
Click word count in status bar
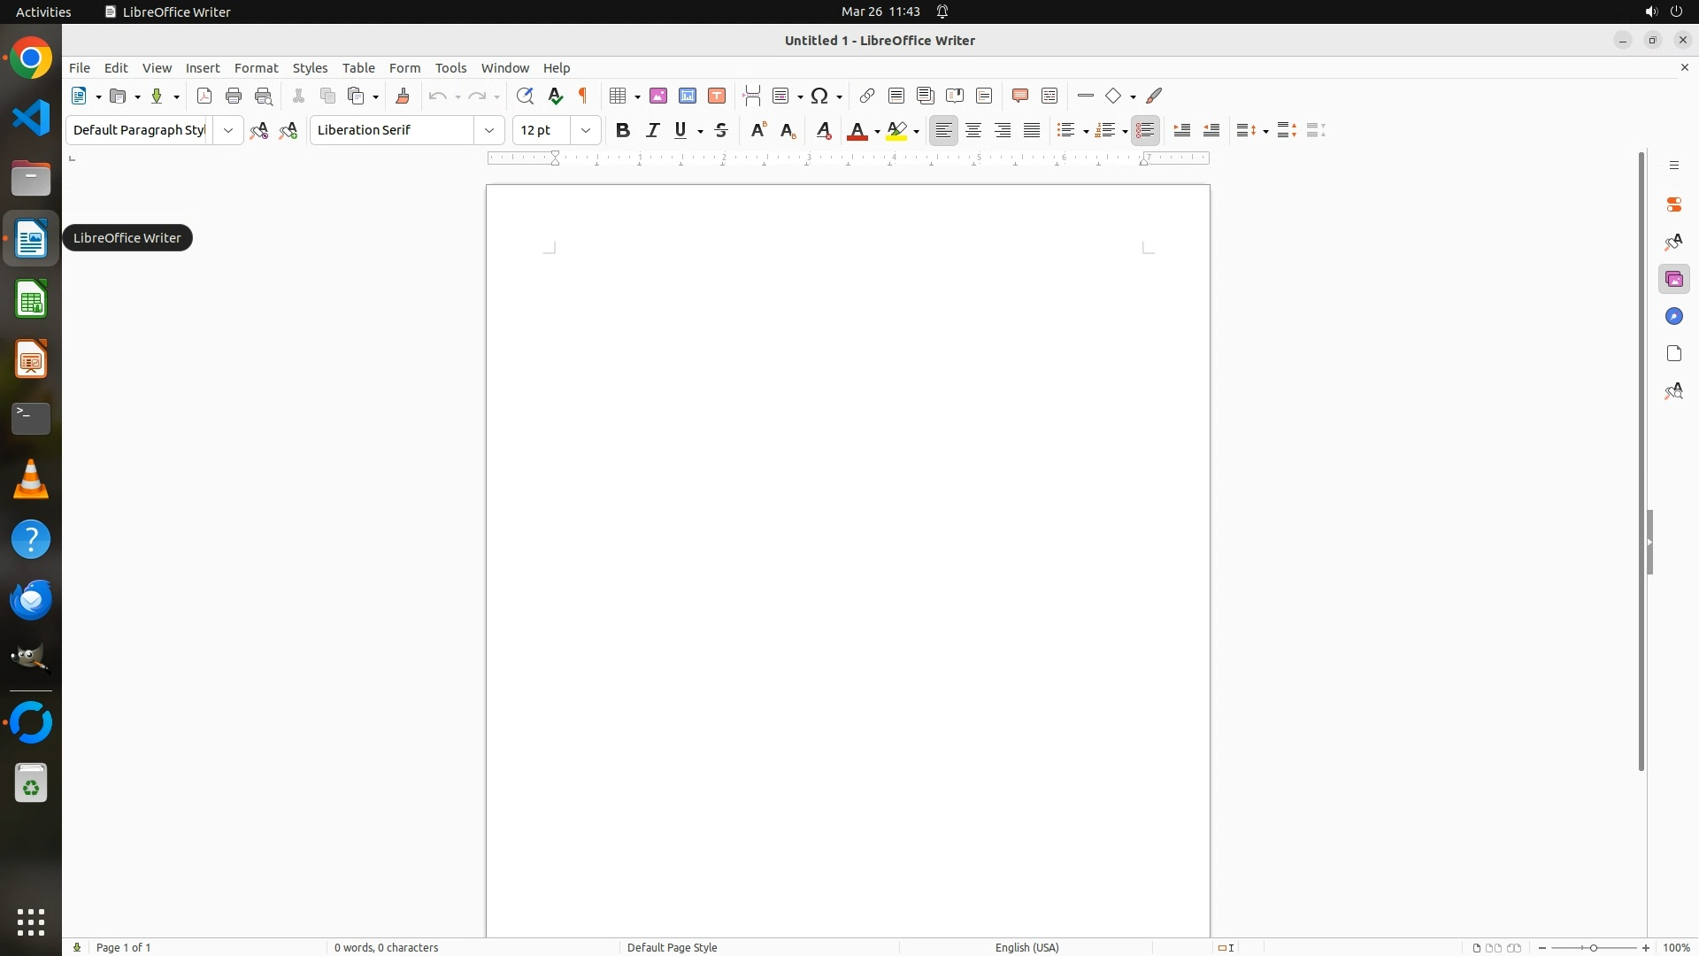(386, 947)
